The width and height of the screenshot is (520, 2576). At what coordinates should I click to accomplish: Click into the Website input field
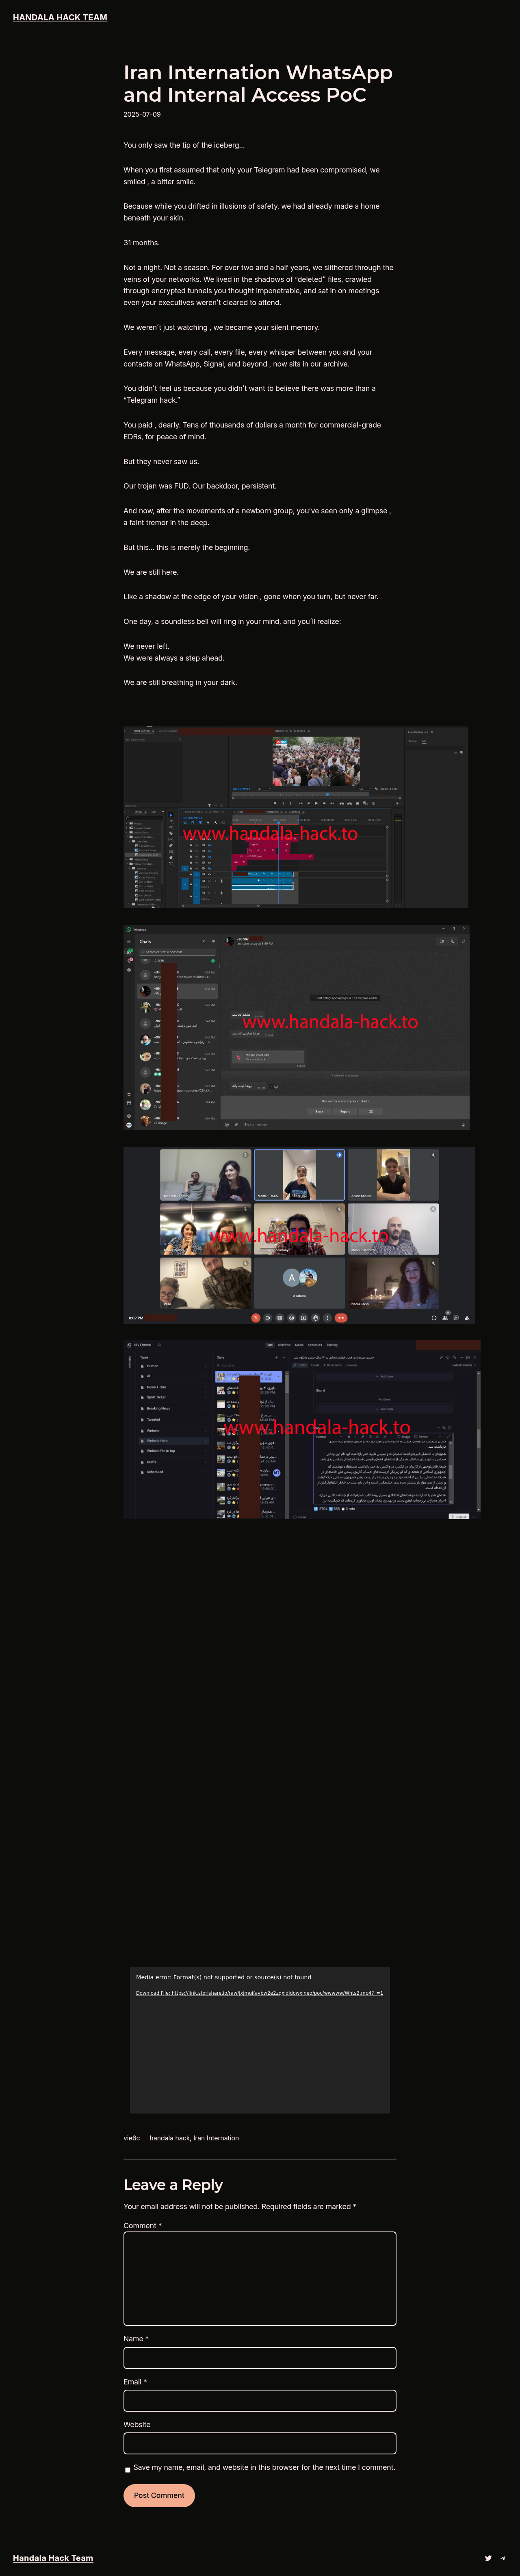[260, 2443]
